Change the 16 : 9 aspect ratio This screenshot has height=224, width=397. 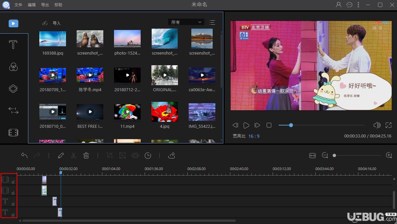click(254, 136)
